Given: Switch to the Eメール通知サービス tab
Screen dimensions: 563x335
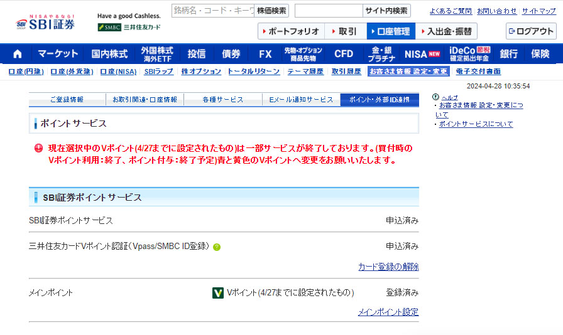Looking at the screenshot, I should point(301,100).
